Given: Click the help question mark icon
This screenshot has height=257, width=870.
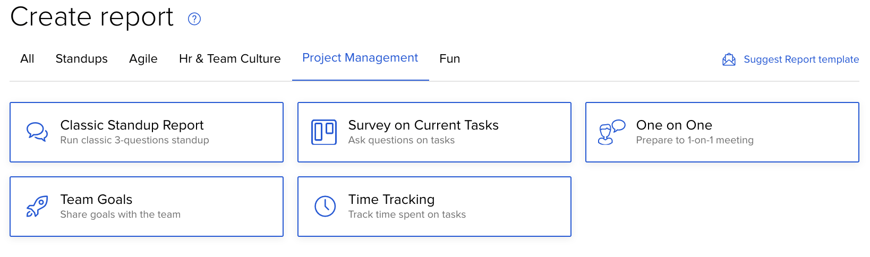Looking at the screenshot, I should [194, 19].
